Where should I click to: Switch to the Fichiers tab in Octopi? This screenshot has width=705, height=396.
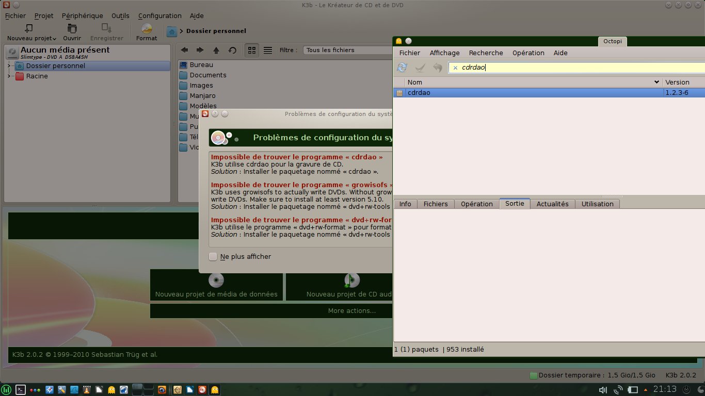(436, 204)
